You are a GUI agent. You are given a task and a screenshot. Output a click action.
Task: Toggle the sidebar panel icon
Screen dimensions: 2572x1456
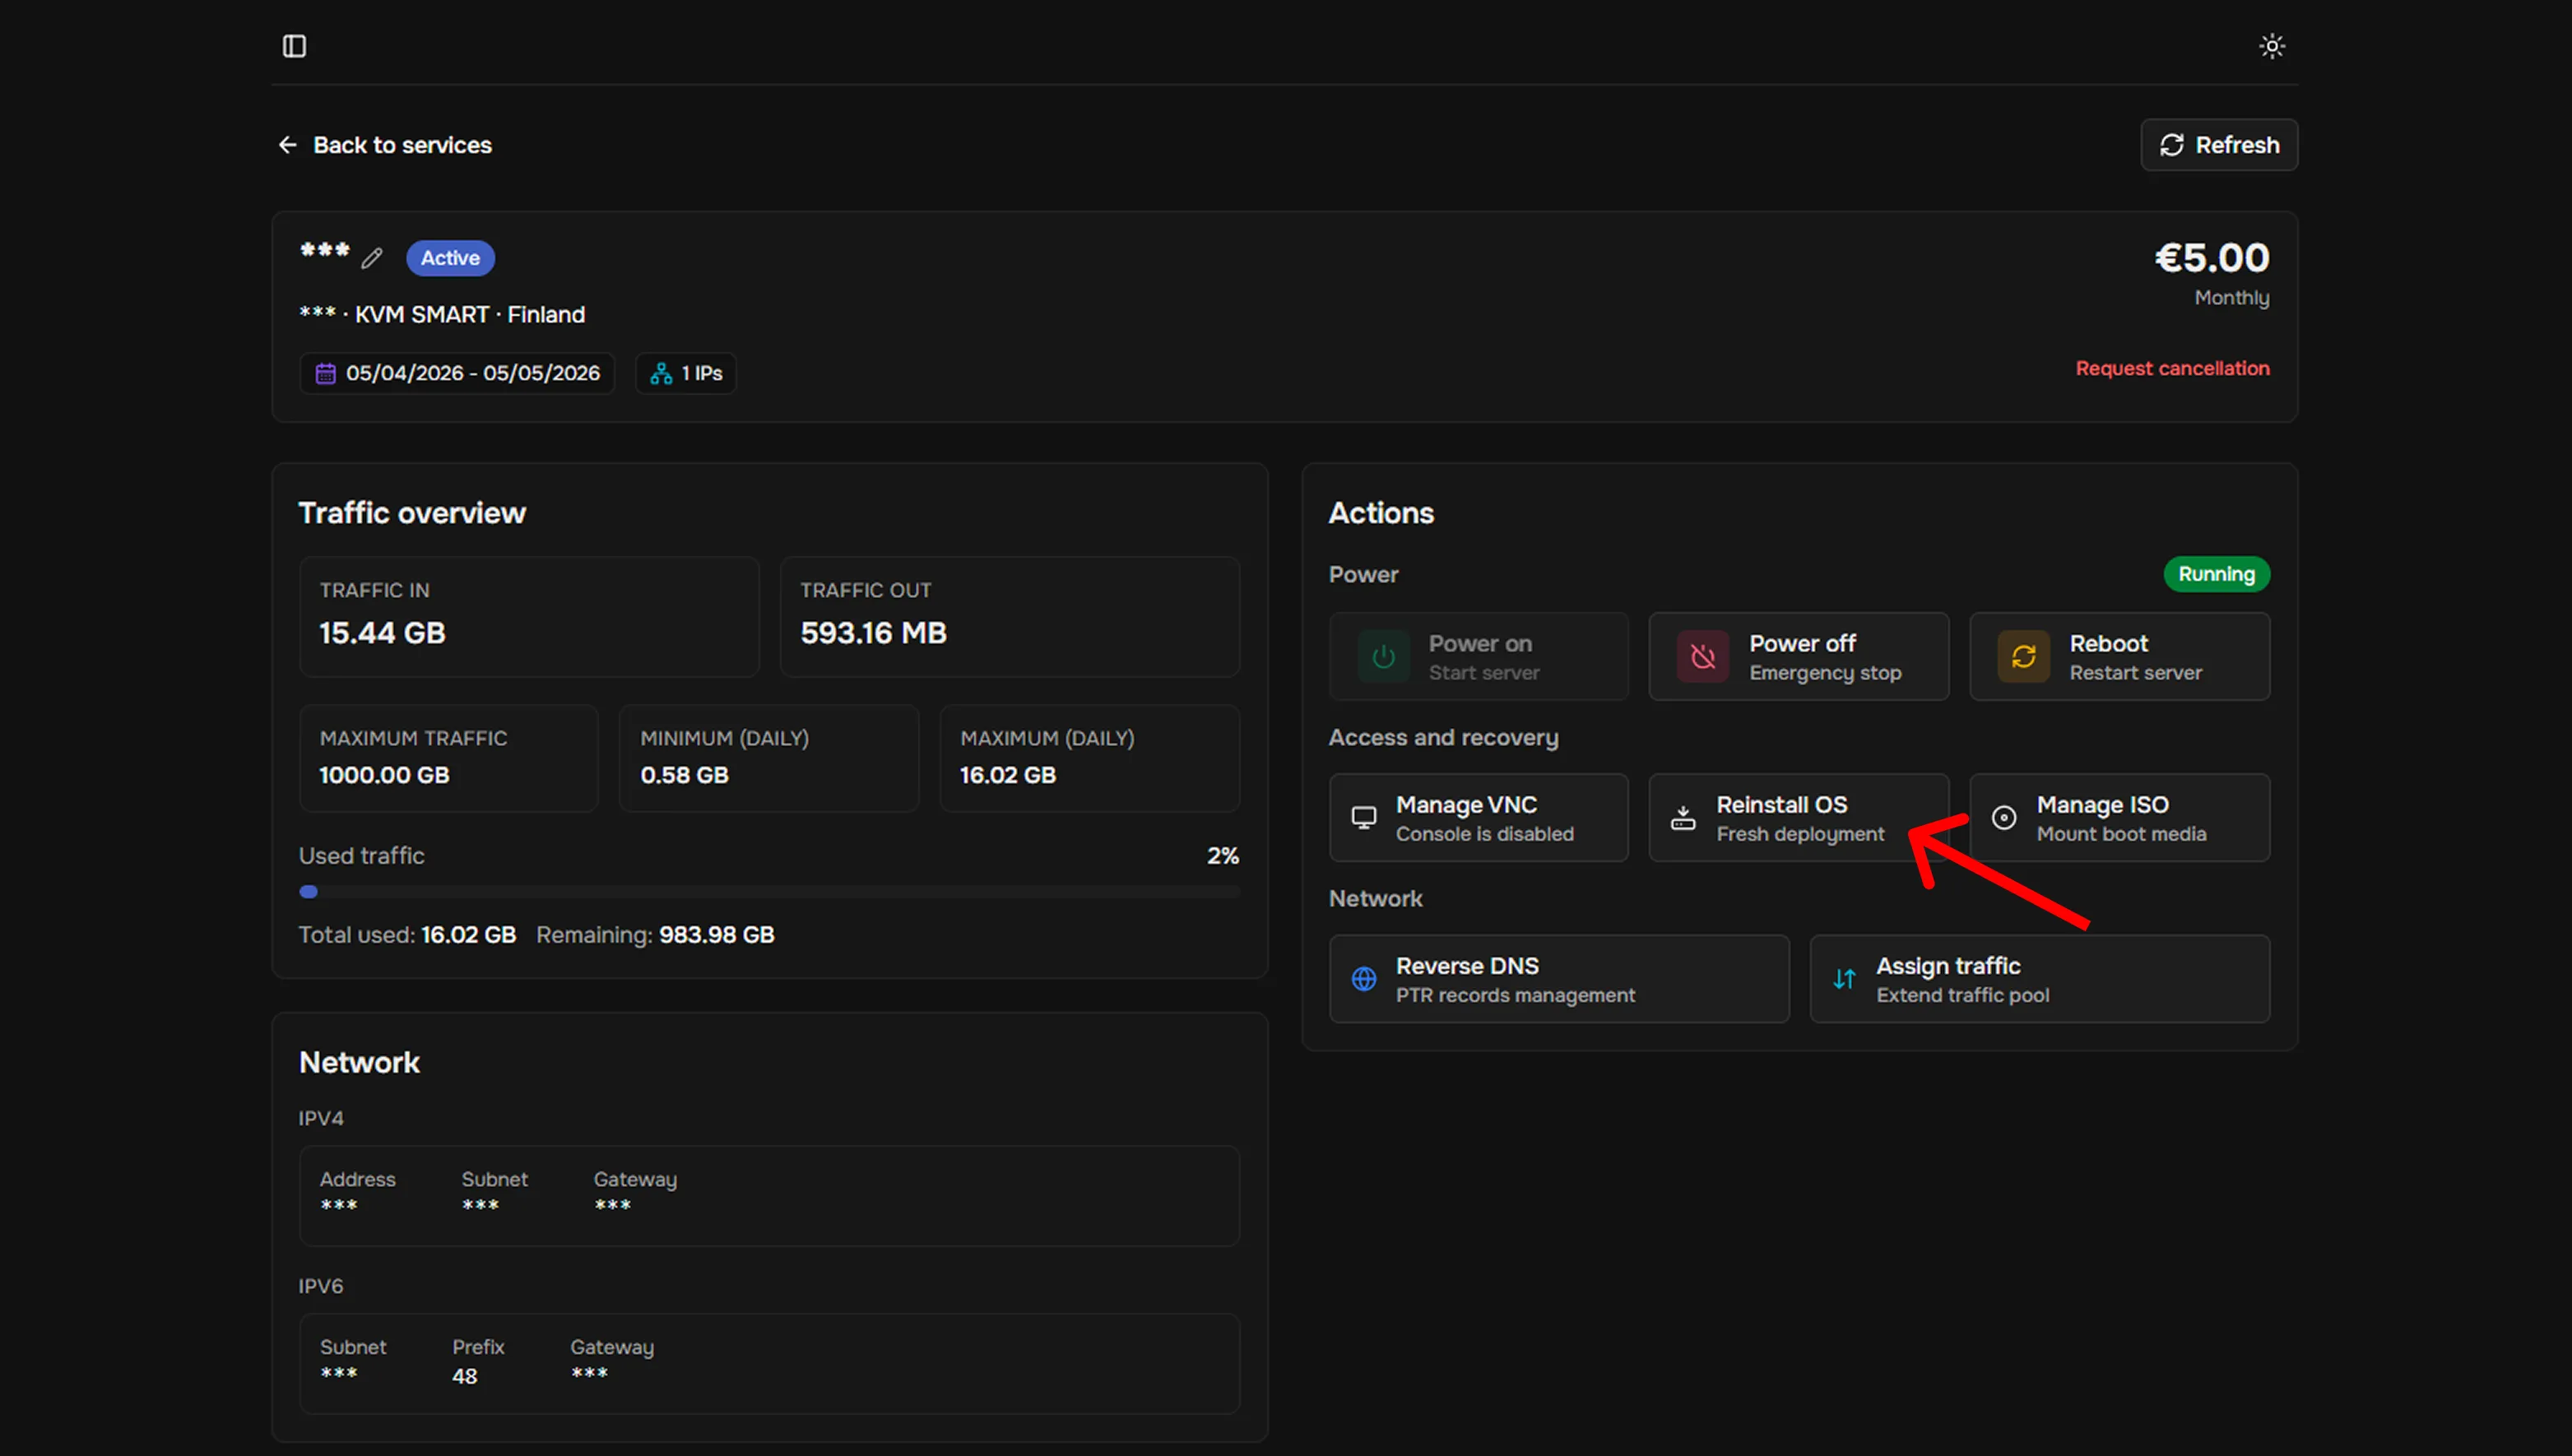click(x=294, y=46)
